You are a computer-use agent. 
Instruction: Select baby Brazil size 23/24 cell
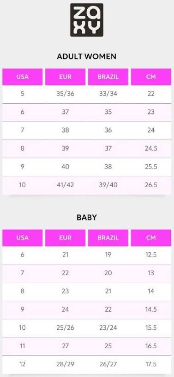(108, 328)
